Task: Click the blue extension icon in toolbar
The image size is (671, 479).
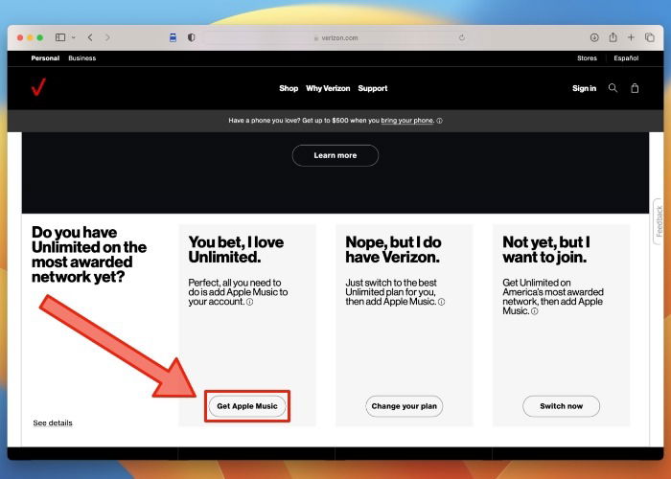Action: point(173,37)
